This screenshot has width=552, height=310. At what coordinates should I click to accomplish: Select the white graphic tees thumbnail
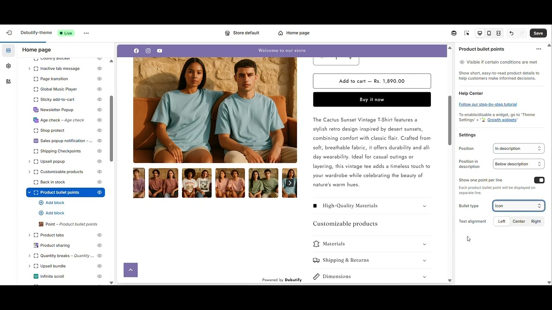pos(197,183)
